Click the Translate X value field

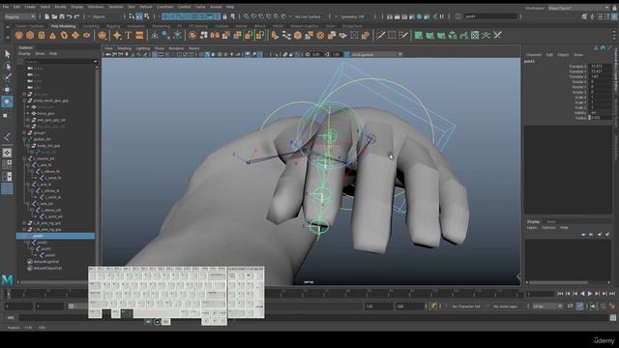point(600,67)
